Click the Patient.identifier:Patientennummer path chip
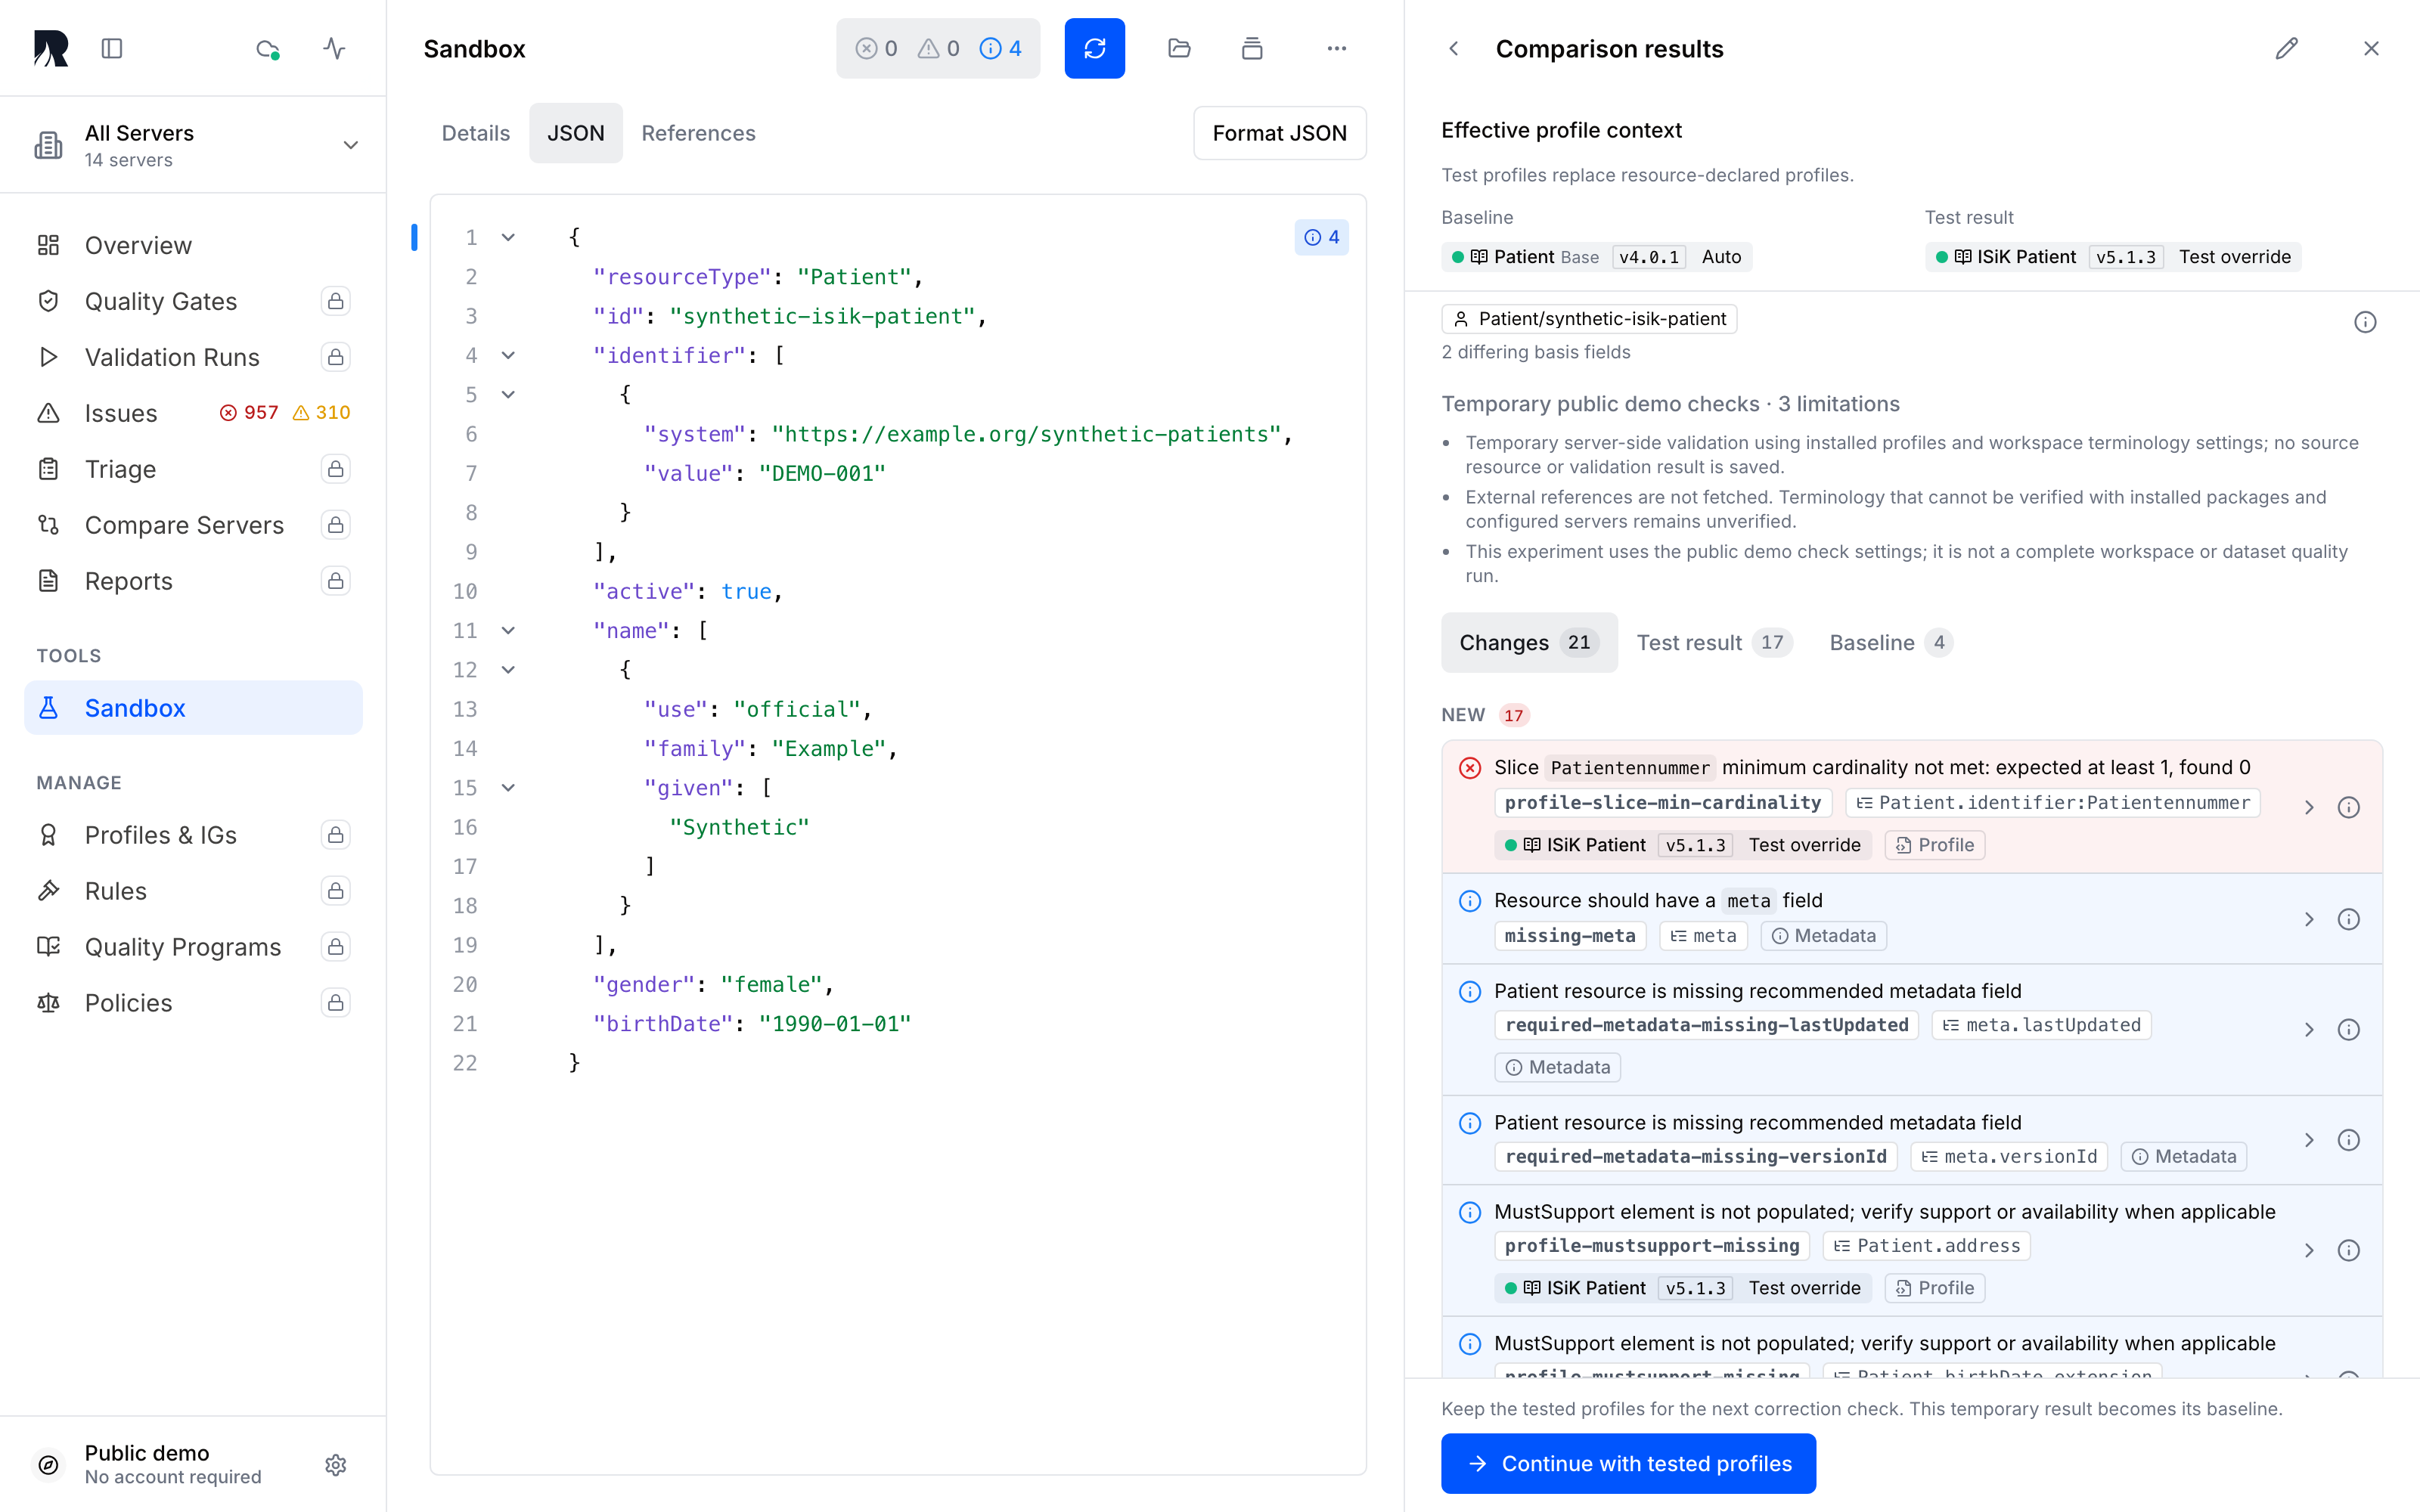The image size is (2420, 1512). 2053,803
